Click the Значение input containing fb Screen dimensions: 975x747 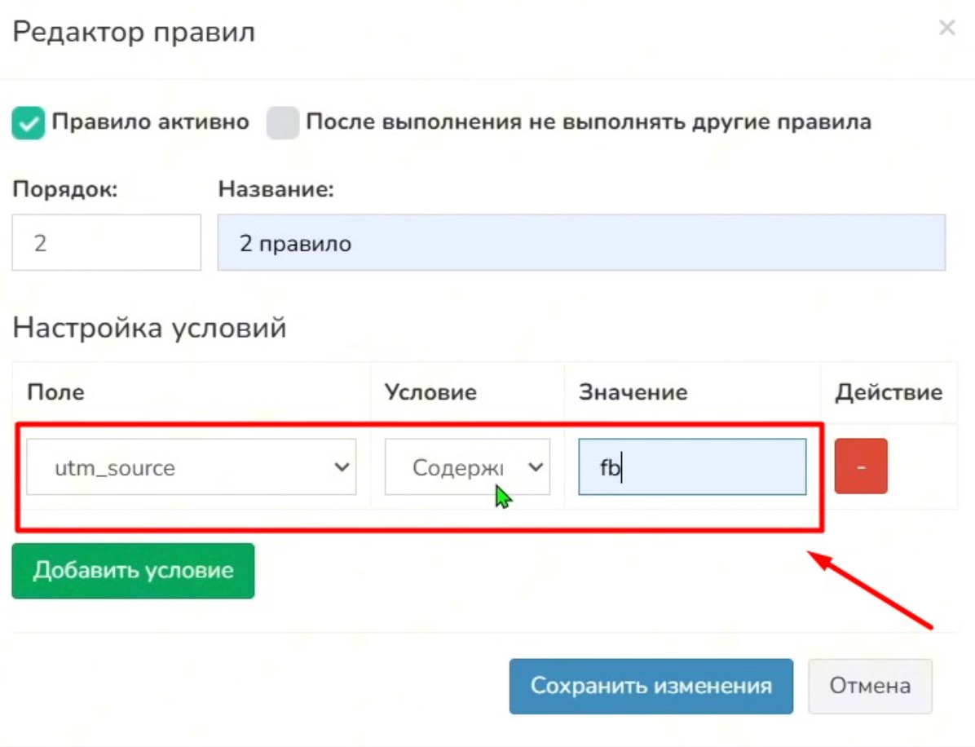click(x=691, y=467)
